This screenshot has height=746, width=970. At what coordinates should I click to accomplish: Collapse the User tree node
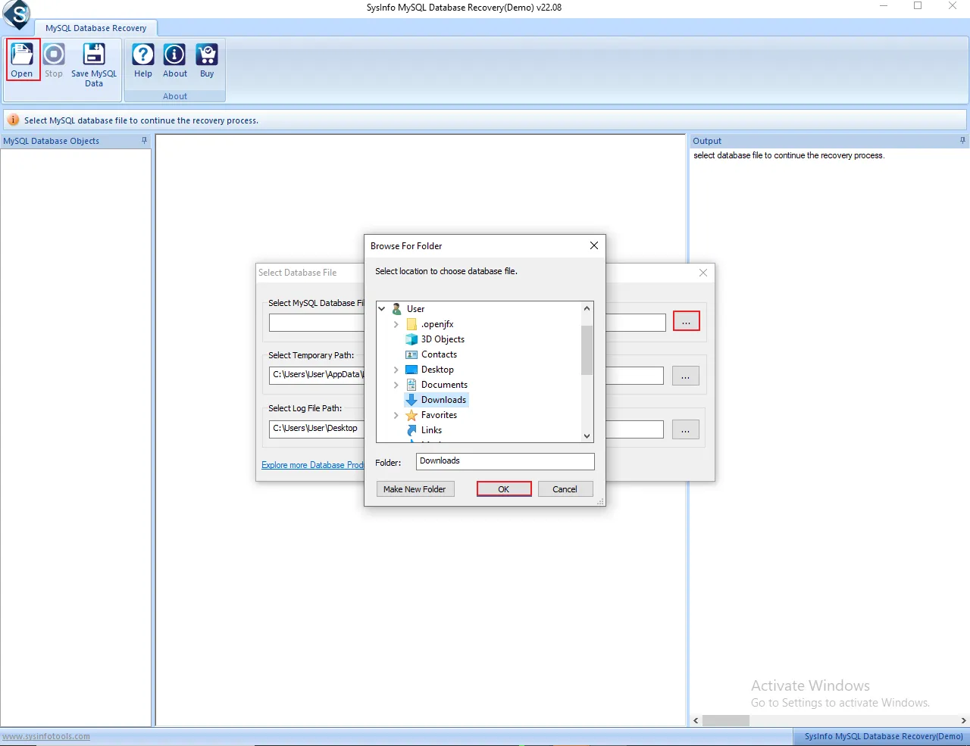[x=382, y=309]
